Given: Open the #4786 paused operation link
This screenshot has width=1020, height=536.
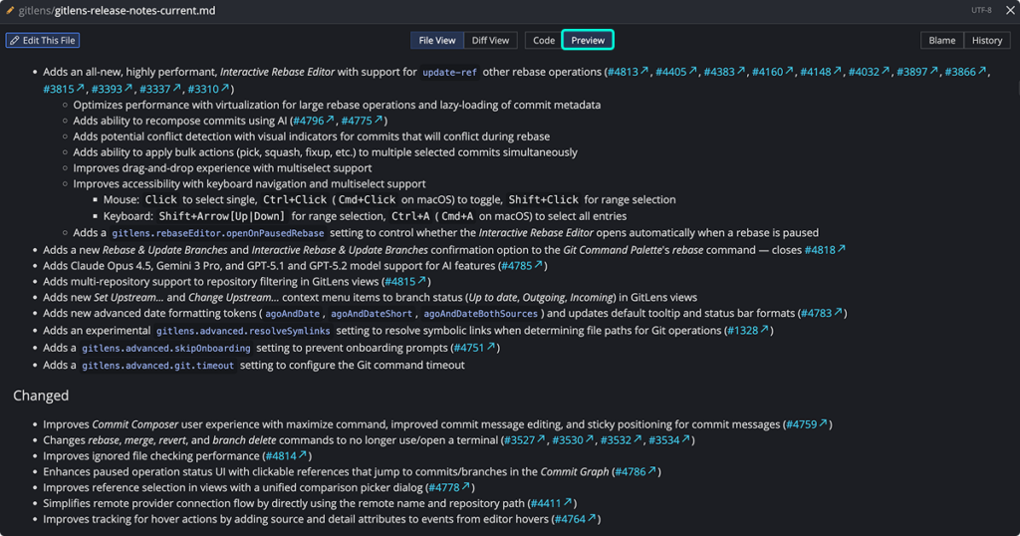Looking at the screenshot, I should 636,471.
